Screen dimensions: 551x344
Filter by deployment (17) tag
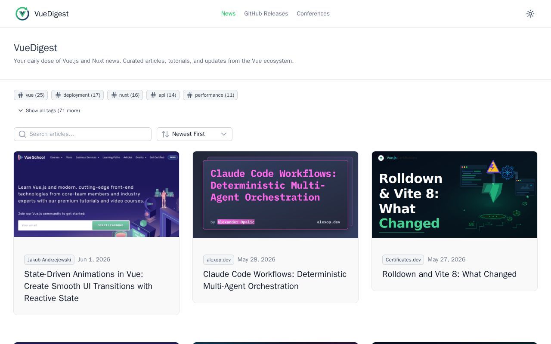77,95
